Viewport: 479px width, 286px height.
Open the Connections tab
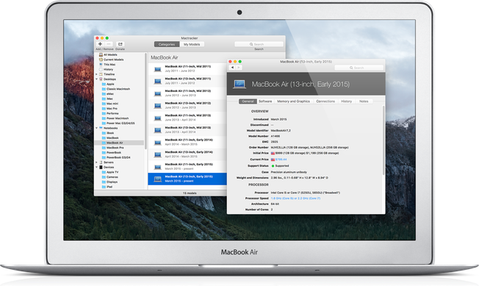[x=325, y=101]
